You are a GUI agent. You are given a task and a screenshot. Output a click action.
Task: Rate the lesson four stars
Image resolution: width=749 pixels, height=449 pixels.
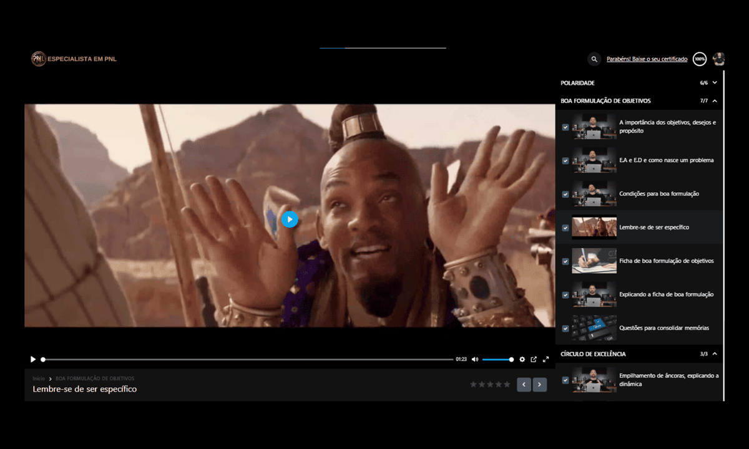(498, 385)
